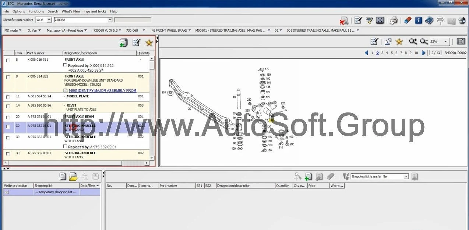Open the '[490] IDENTIFY MAJOR ASSEMBLY FROM' link
This screenshot has width=469, height=230.
click(x=102, y=90)
